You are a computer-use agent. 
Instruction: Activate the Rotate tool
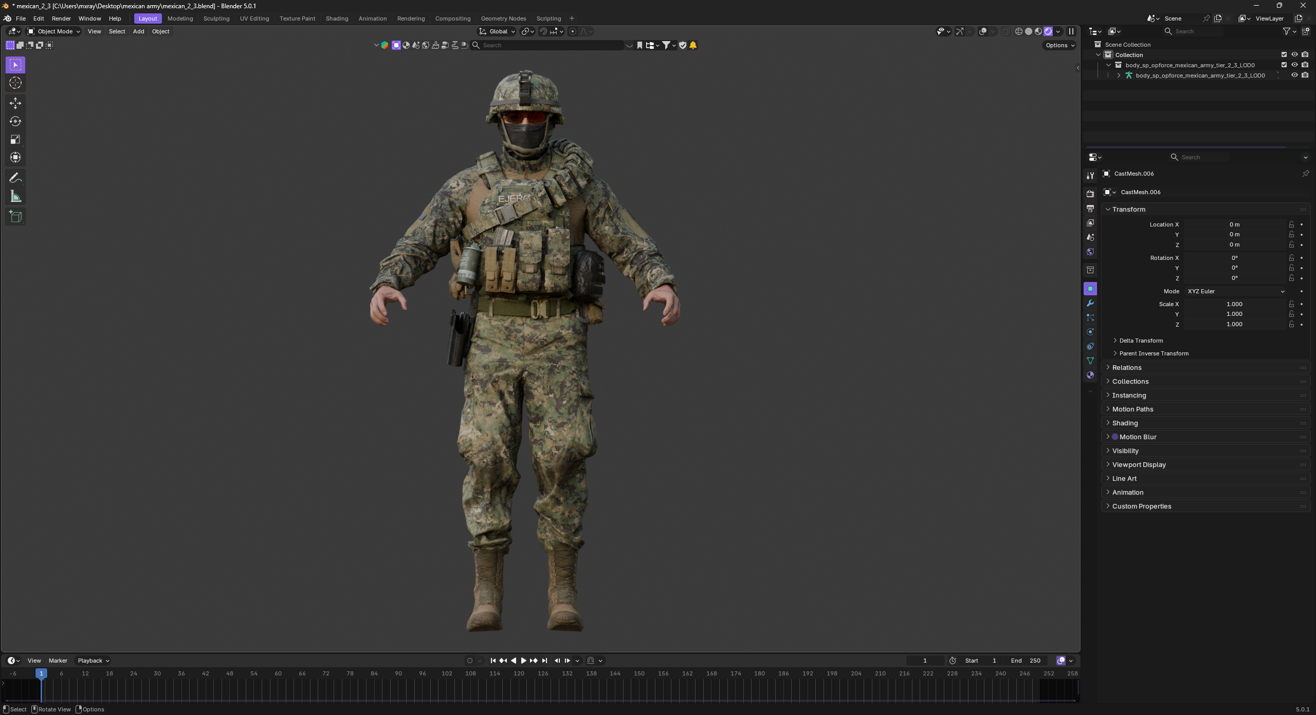[x=15, y=121]
